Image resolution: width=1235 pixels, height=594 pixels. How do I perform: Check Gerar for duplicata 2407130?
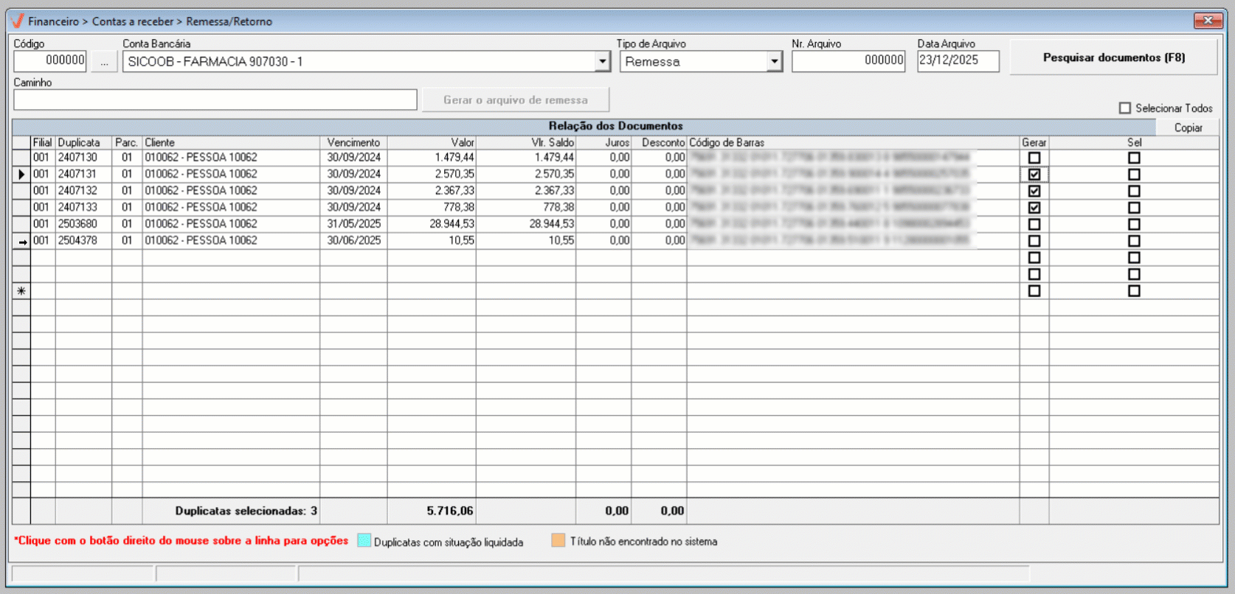click(x=1034, y=158)
